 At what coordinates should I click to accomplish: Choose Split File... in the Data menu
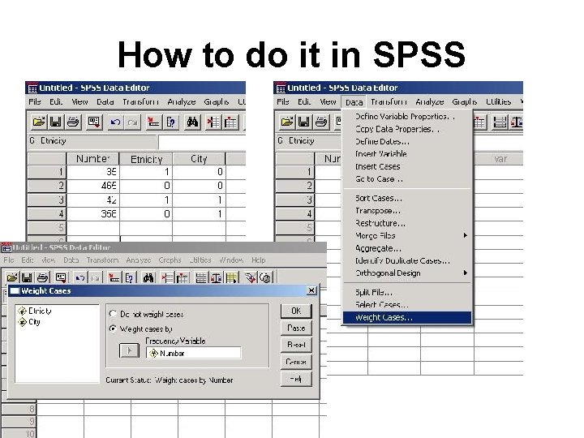407,292
